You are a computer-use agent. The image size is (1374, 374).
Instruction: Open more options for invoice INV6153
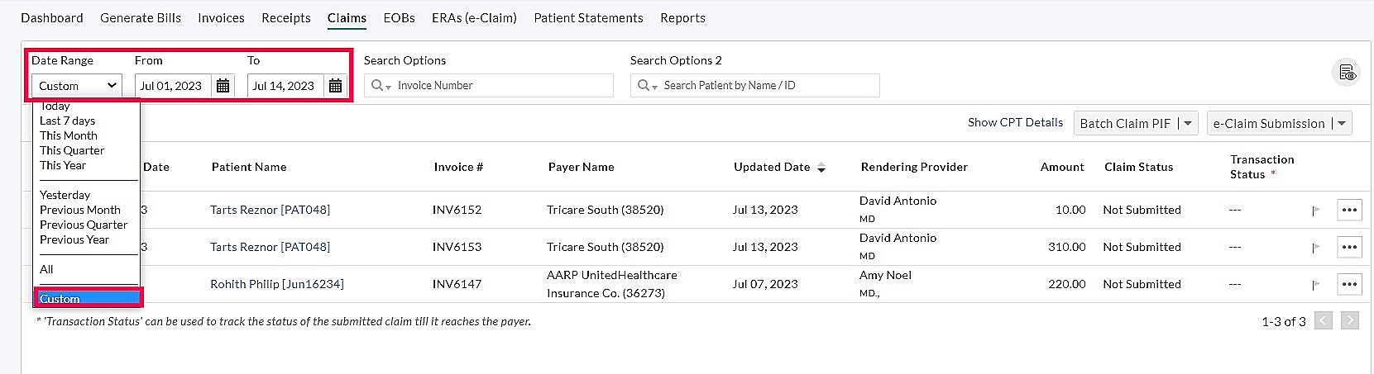[x=1349, y=247]
